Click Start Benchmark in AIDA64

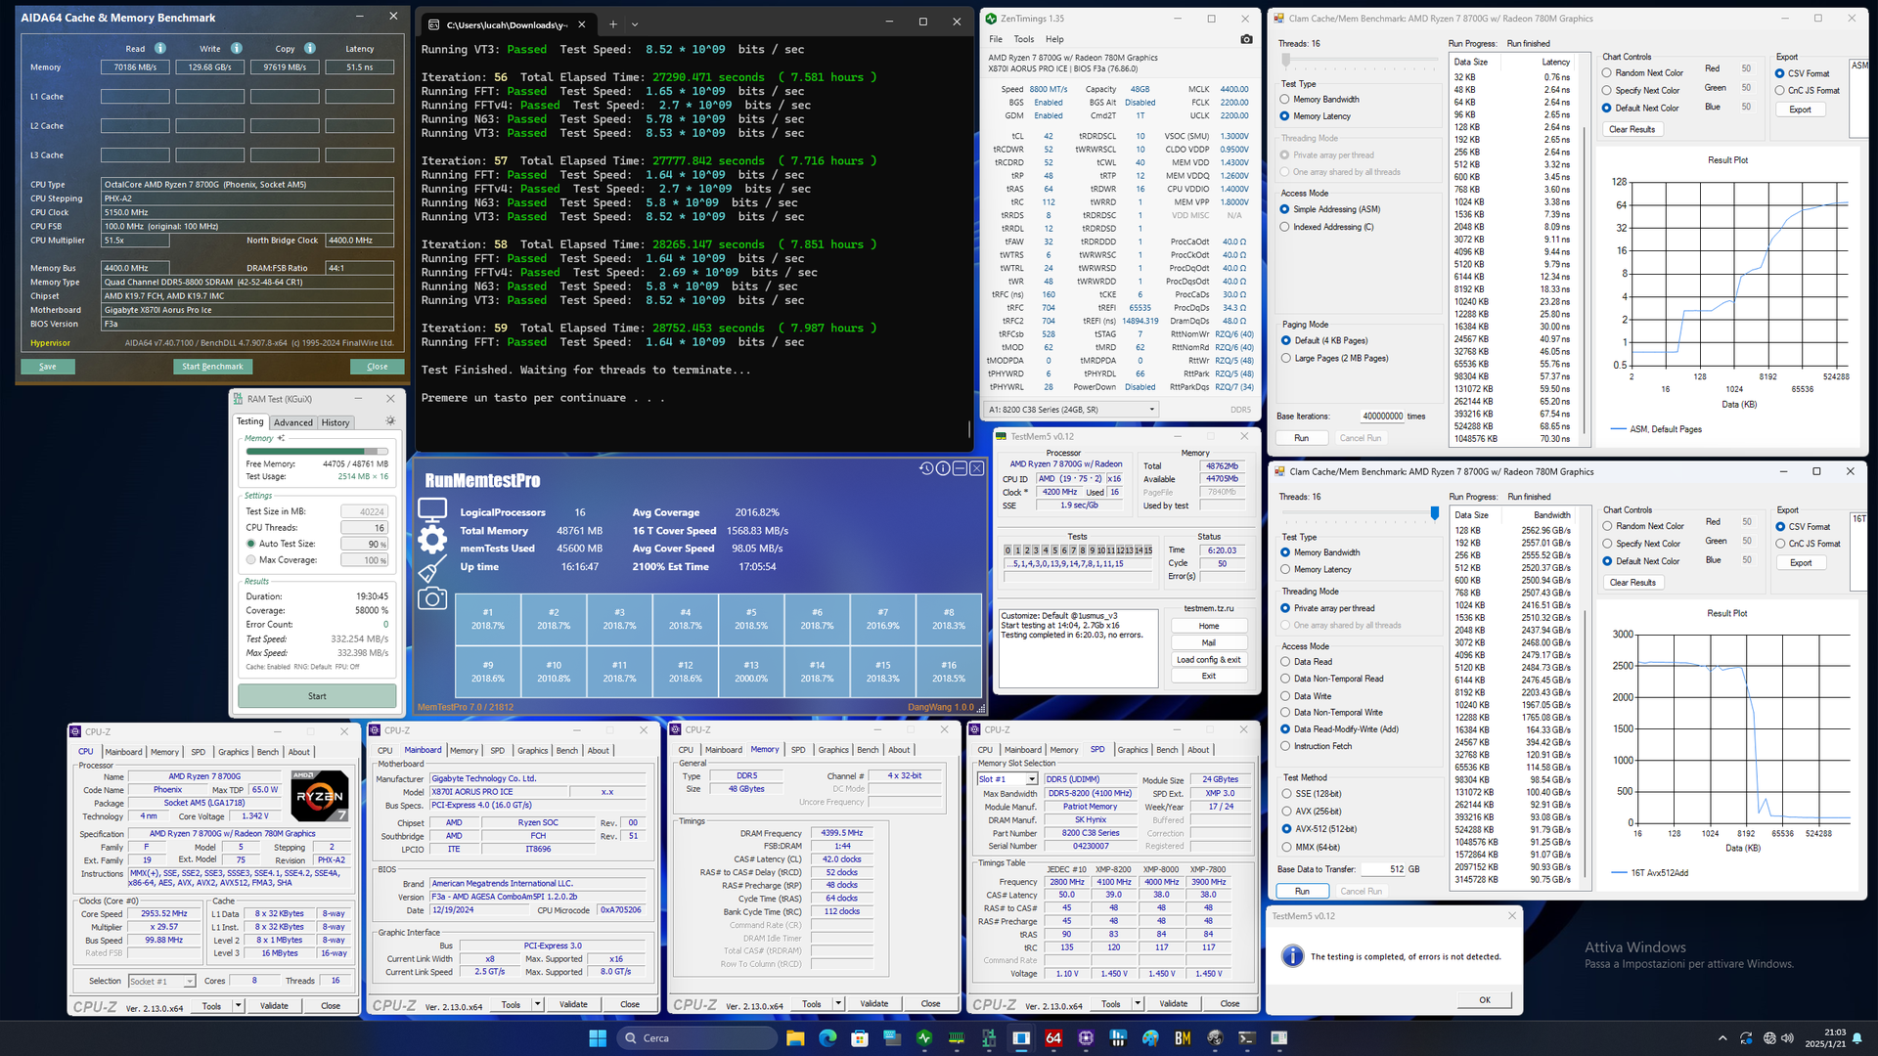(x=213, y=367)
